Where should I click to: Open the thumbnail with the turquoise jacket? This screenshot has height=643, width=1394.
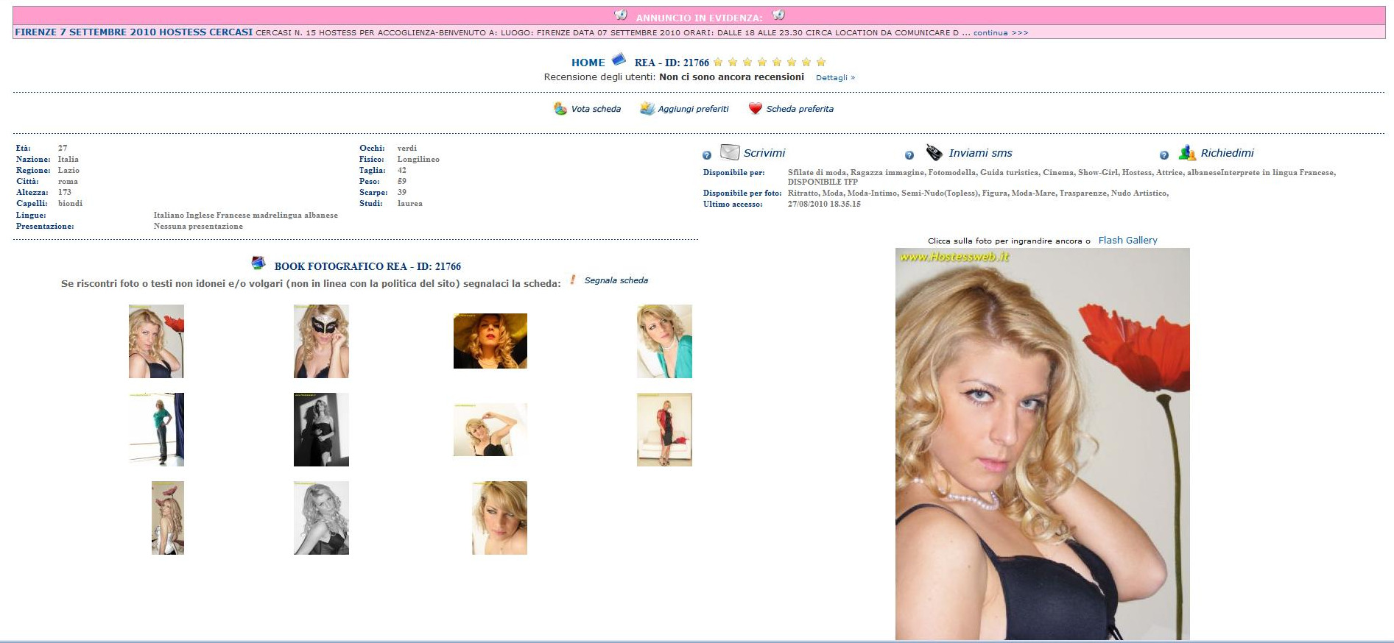point(664,341)
